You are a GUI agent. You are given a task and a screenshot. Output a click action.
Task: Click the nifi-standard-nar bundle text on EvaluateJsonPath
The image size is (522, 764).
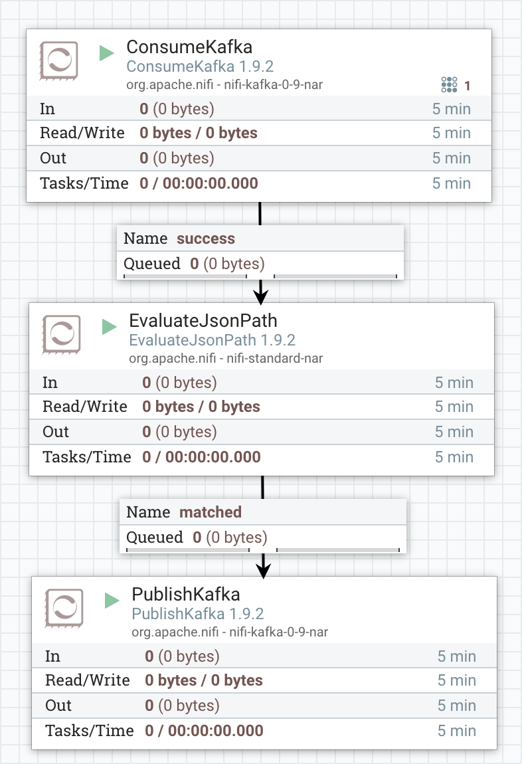click(275, 359)
